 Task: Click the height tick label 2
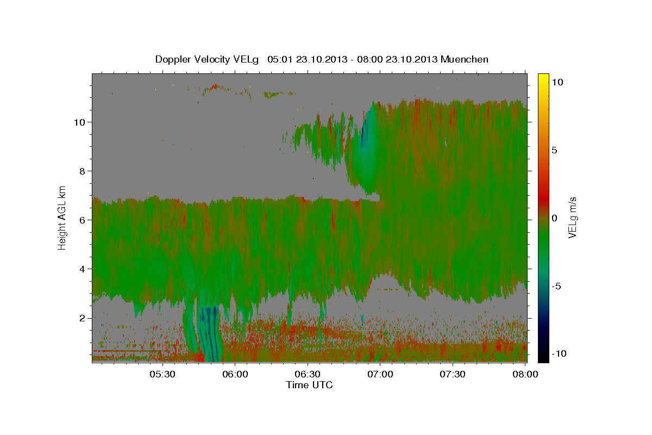coord(81,318)
